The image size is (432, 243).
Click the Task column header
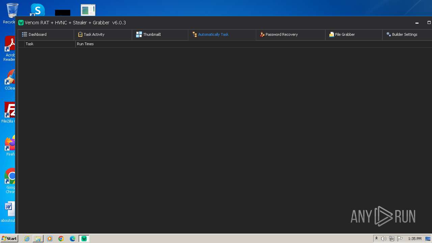(50, 44)
